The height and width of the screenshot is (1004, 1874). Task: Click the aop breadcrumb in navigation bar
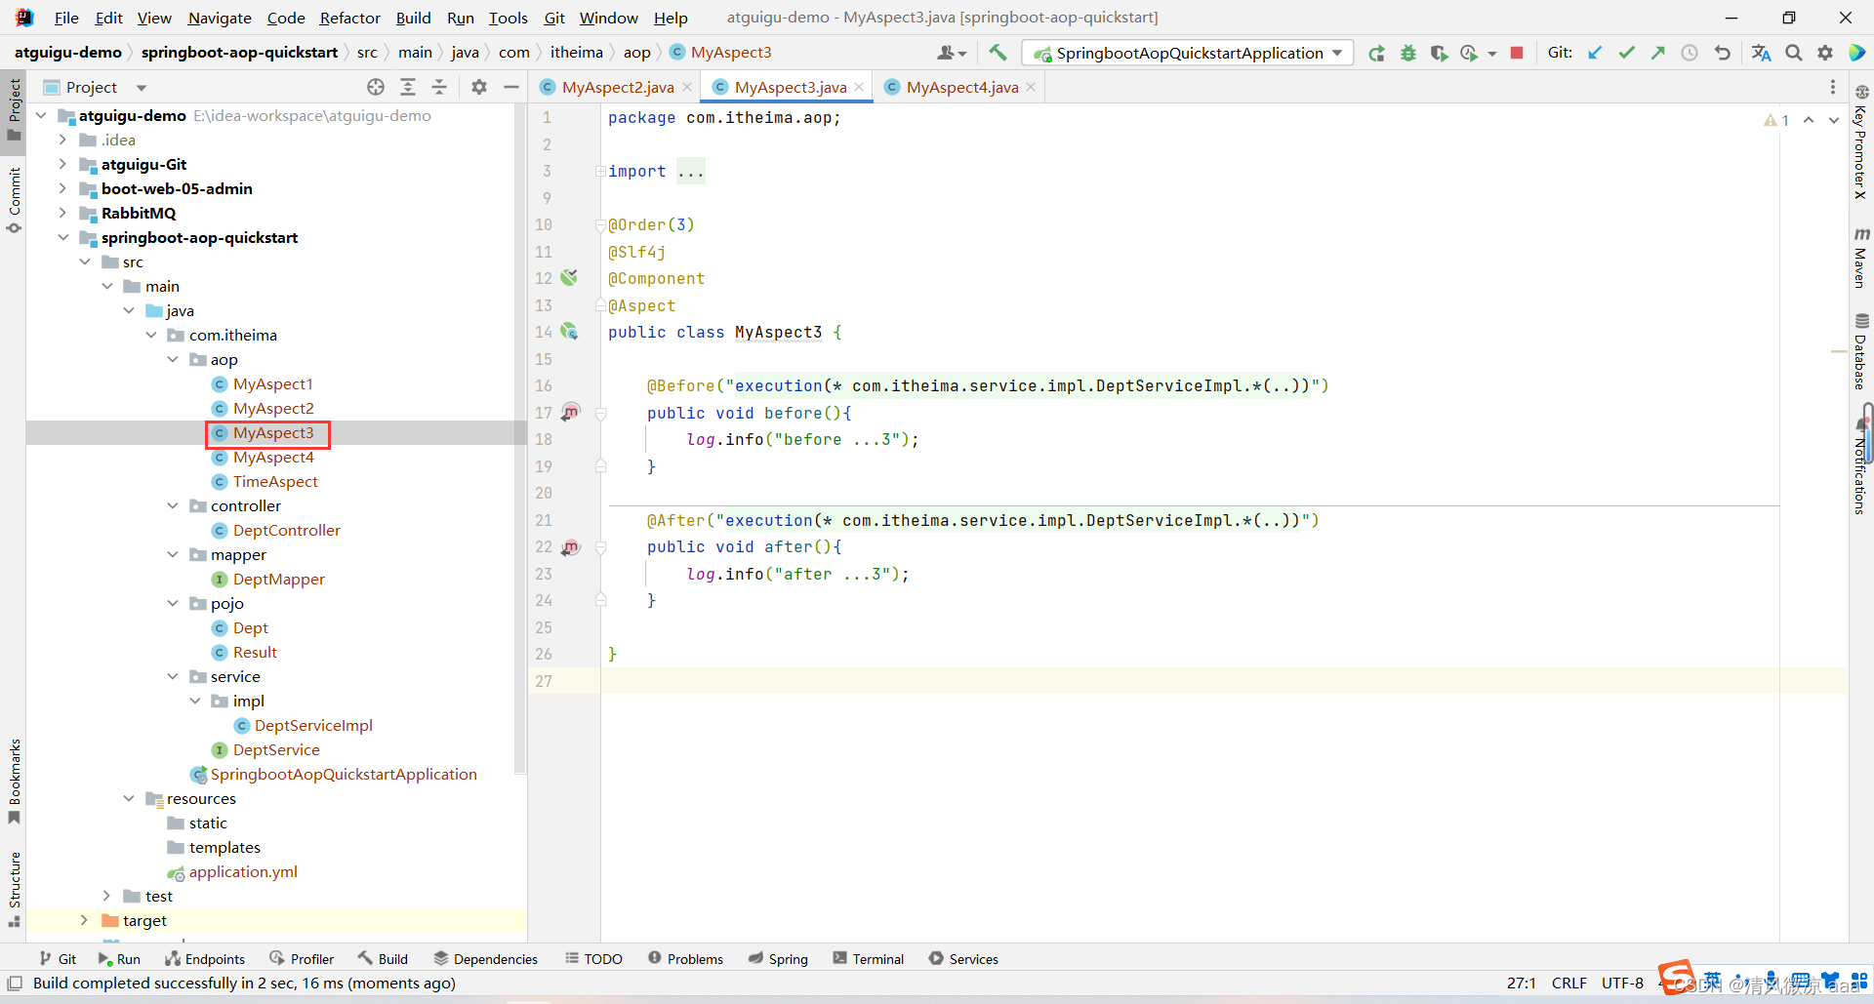[x=636, y=52]
